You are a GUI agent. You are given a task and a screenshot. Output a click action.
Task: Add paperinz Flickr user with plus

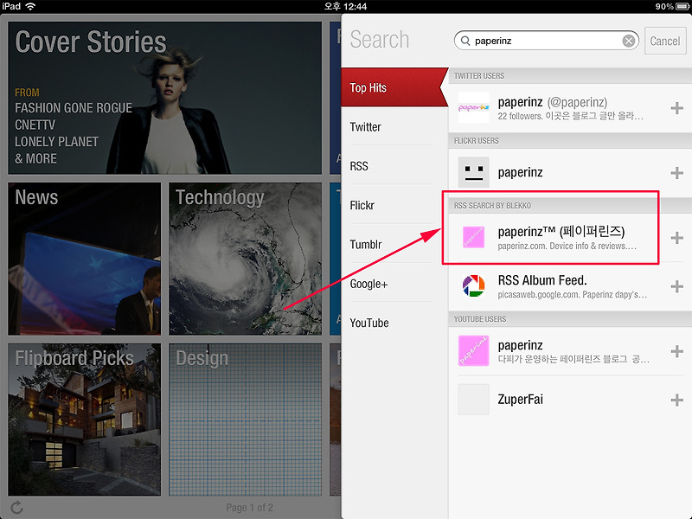tap(676, 172)
